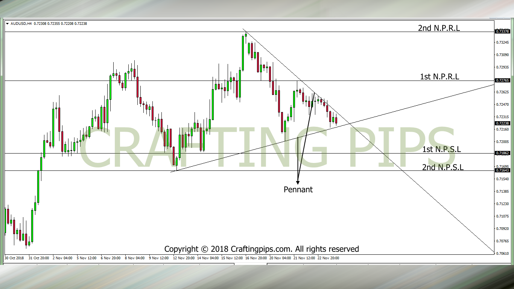Click the 0.72935 price axis value
The width and height of the screenshot is (514, 289).
503,67
